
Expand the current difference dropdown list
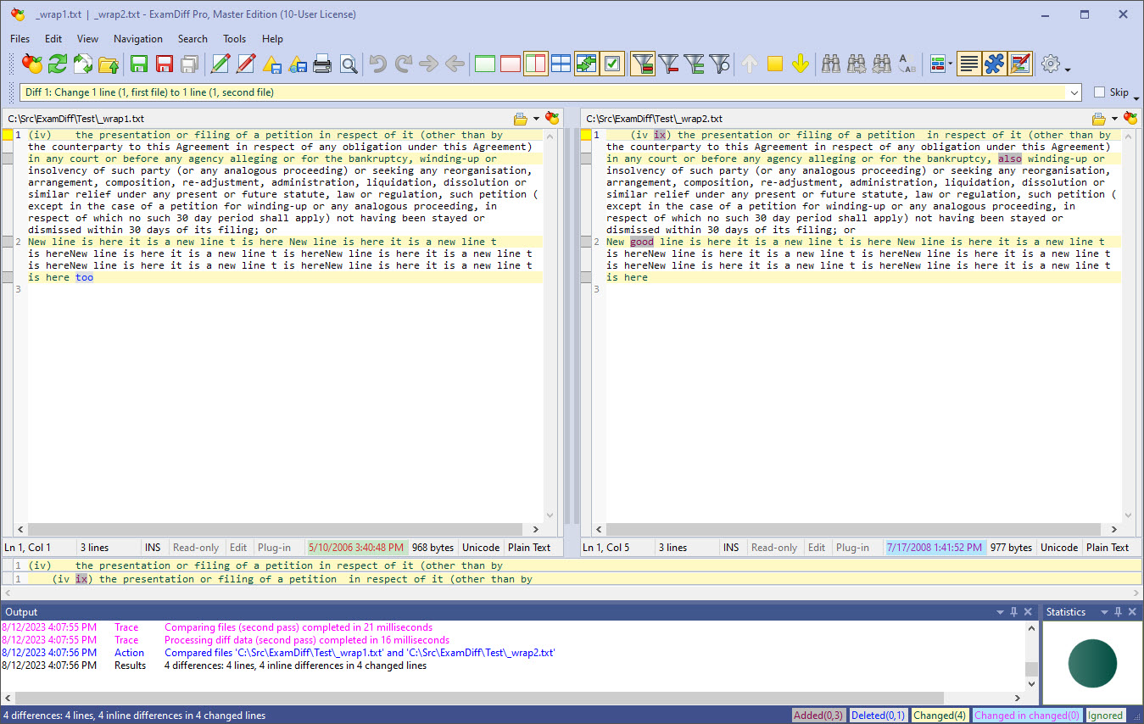pyautogui.click(x=1074, y=92)
